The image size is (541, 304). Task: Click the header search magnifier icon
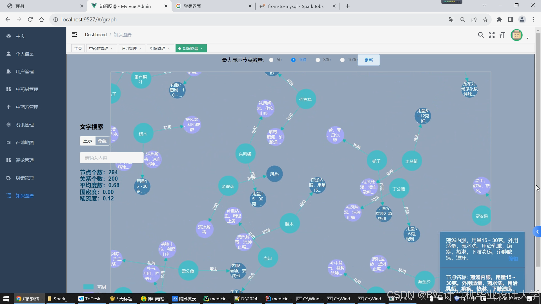pos(481,35)
